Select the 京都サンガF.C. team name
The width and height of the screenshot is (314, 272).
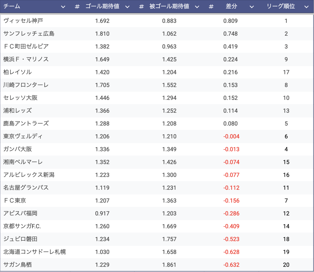[x=22, y=226]
